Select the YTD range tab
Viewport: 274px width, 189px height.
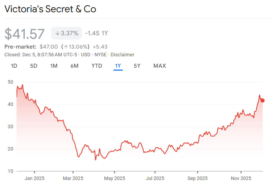pos(97,66)
